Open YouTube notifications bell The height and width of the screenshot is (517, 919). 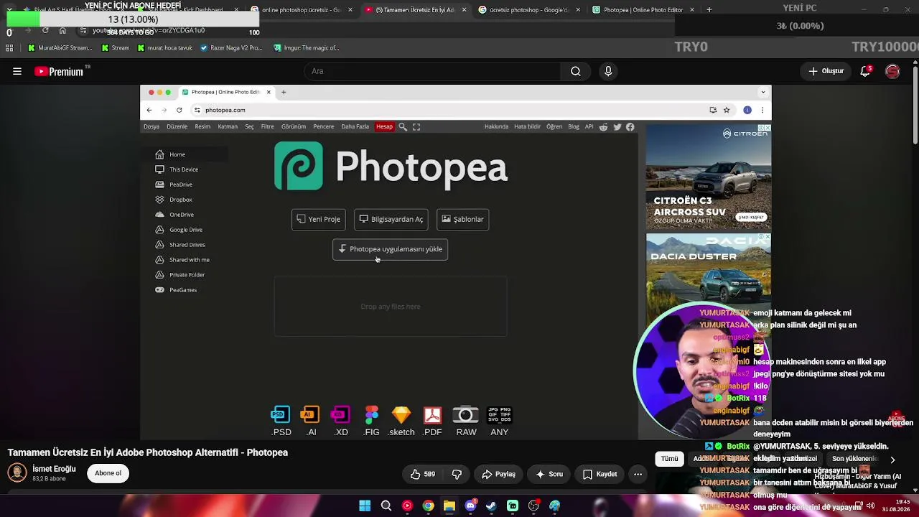coord(865,71)
